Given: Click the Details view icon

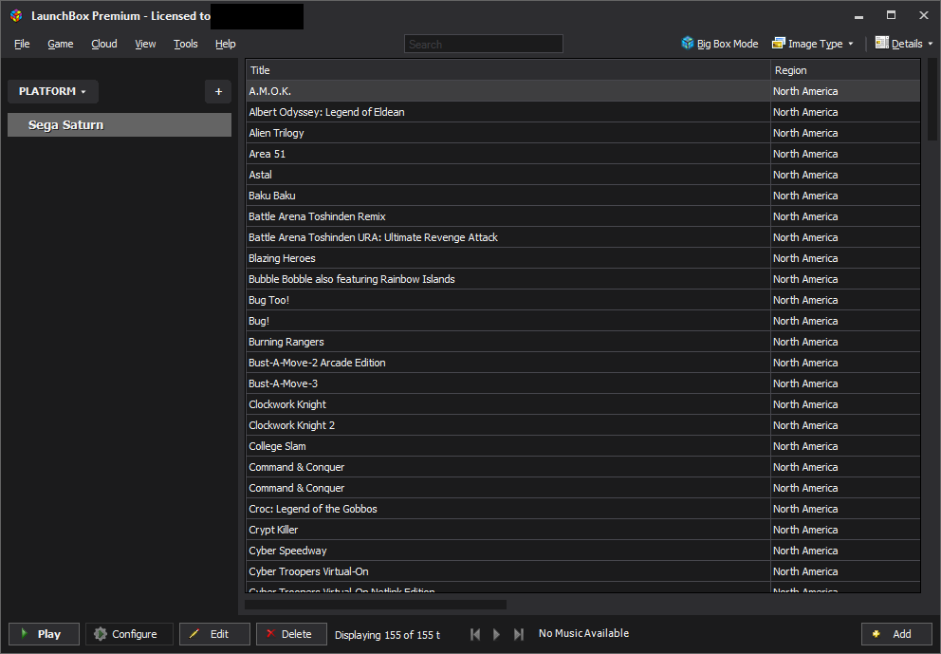Looking at the screenshot, I should coord(881,44).
